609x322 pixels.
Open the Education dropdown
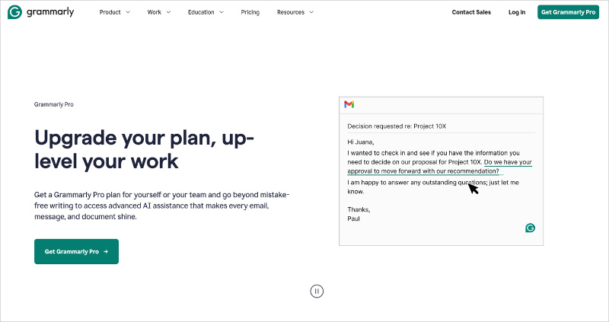(x=206, y=12)
